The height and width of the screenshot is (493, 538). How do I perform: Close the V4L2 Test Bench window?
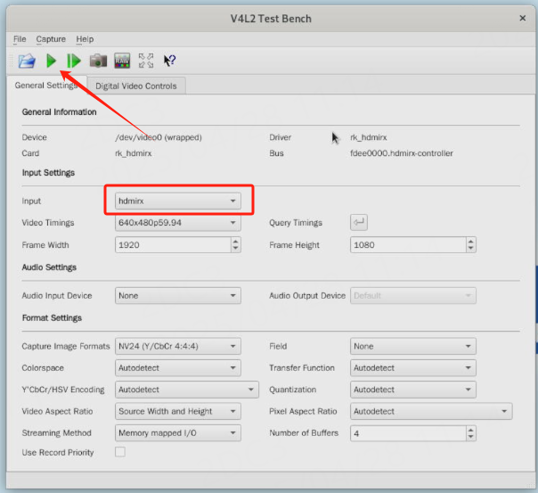(x=523, y=18)
